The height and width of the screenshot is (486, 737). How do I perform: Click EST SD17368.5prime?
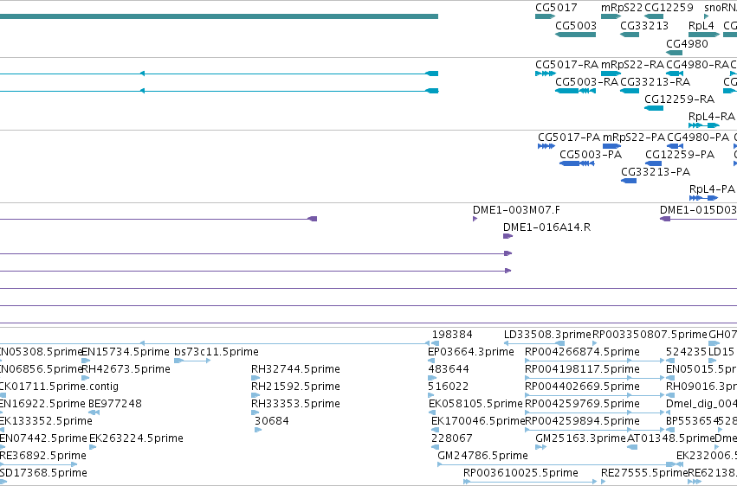click(43, 473)
